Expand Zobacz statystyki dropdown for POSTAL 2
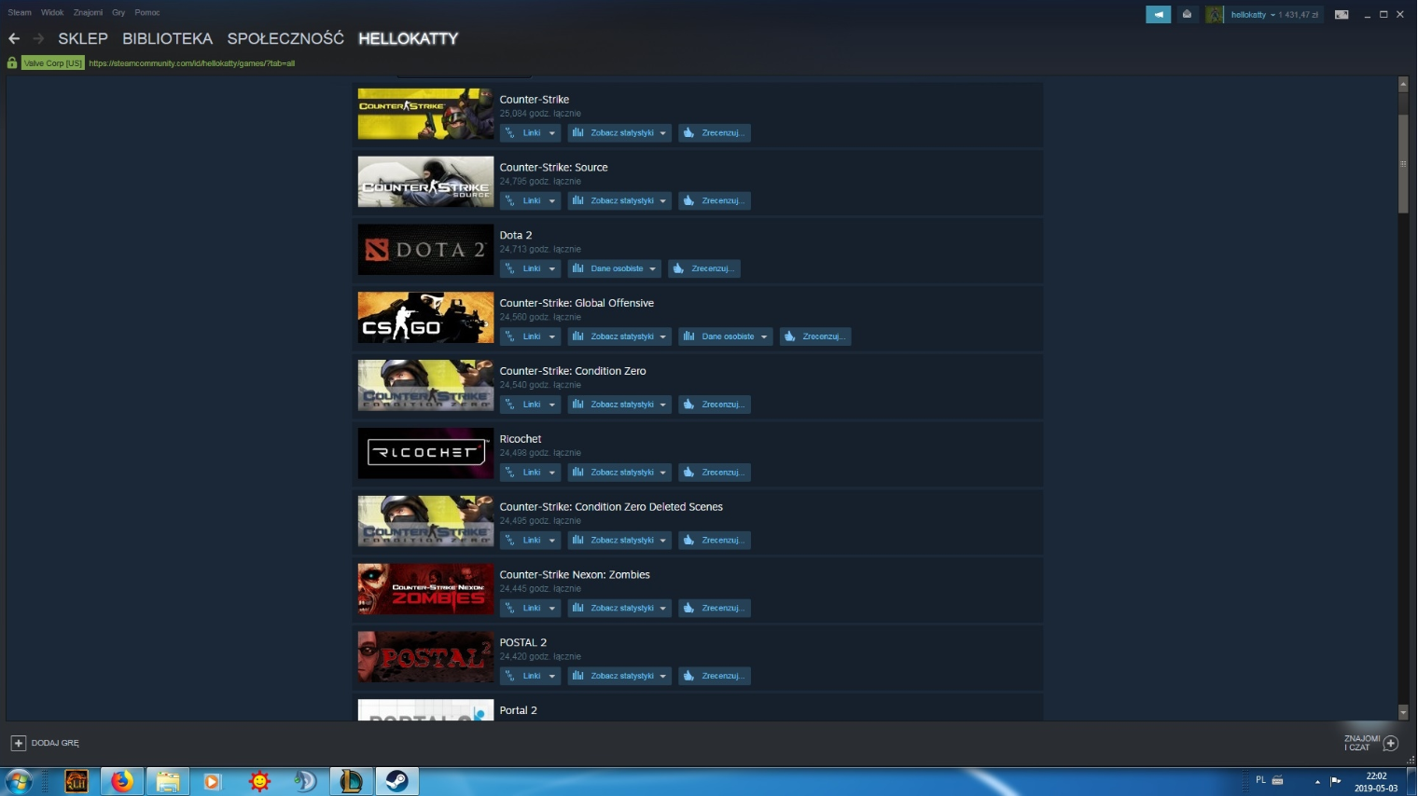1418x796 pixels. (x=619, y=676)
